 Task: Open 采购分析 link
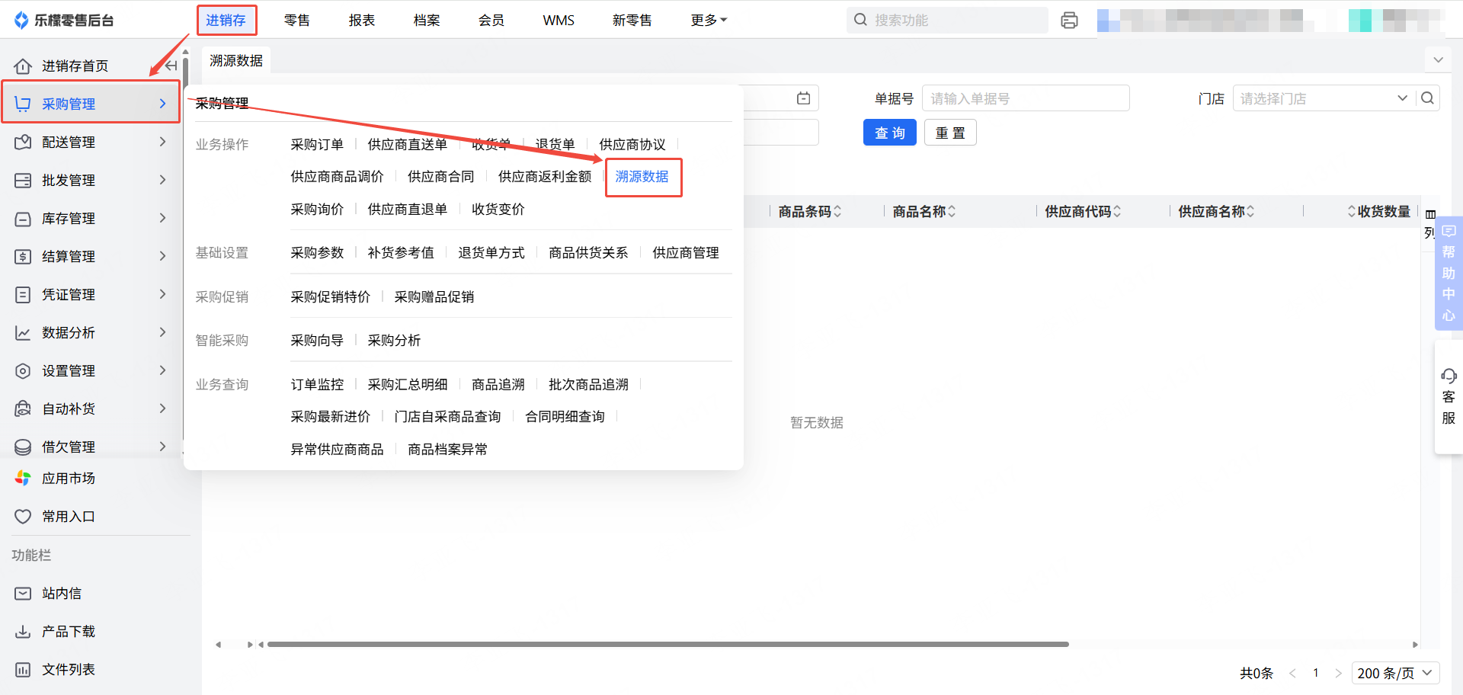(394, 341)
